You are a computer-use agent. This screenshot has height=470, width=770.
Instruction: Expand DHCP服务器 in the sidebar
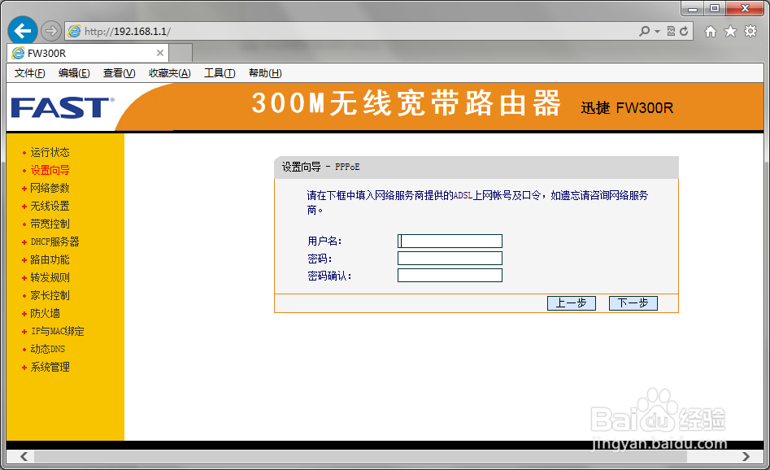click(54, 242)
